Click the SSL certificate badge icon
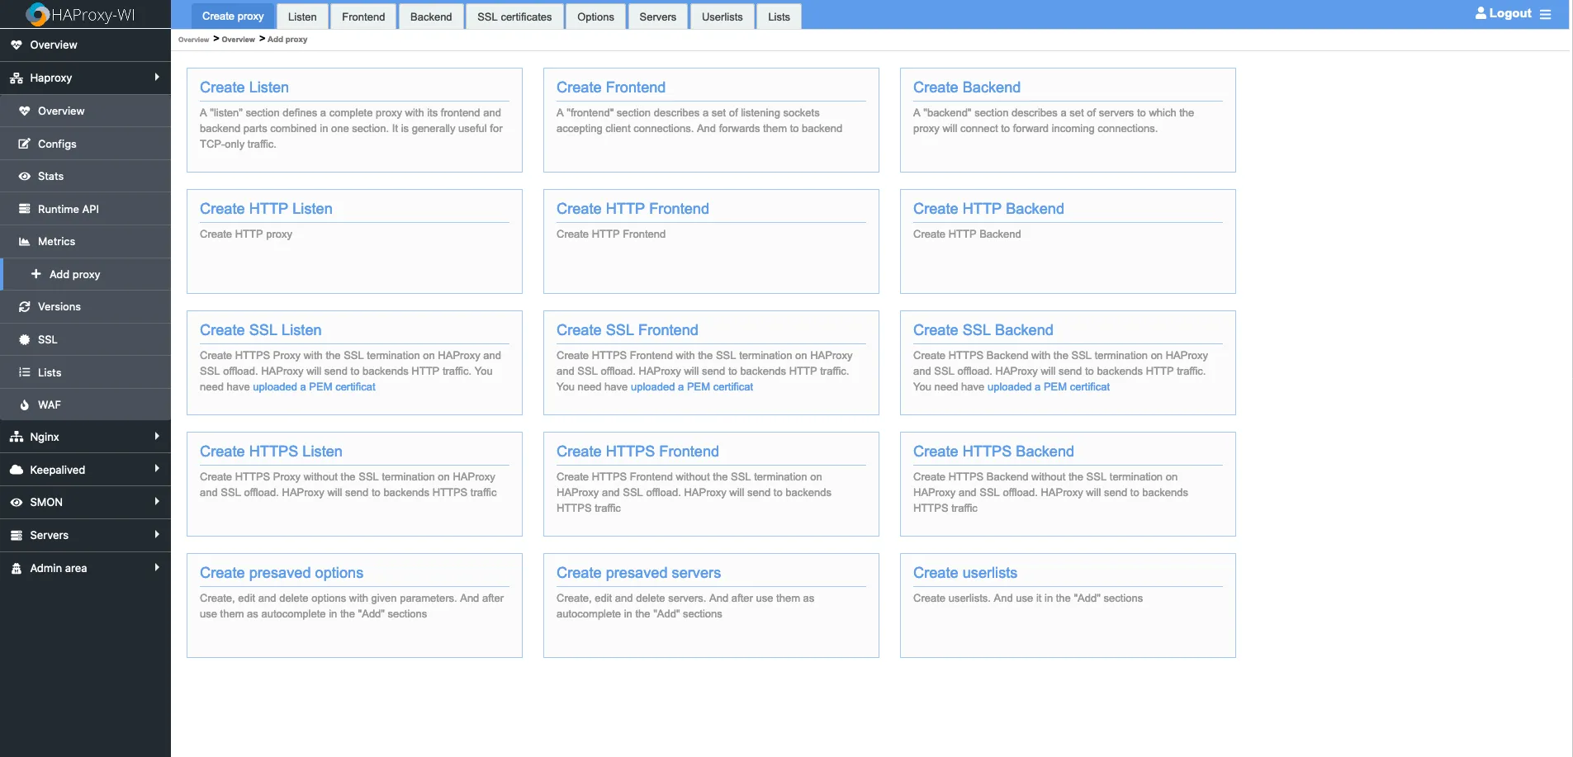The image size is (1573, 757). 25,339
